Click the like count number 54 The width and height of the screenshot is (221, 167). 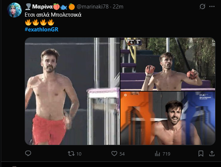click(122, 153)
